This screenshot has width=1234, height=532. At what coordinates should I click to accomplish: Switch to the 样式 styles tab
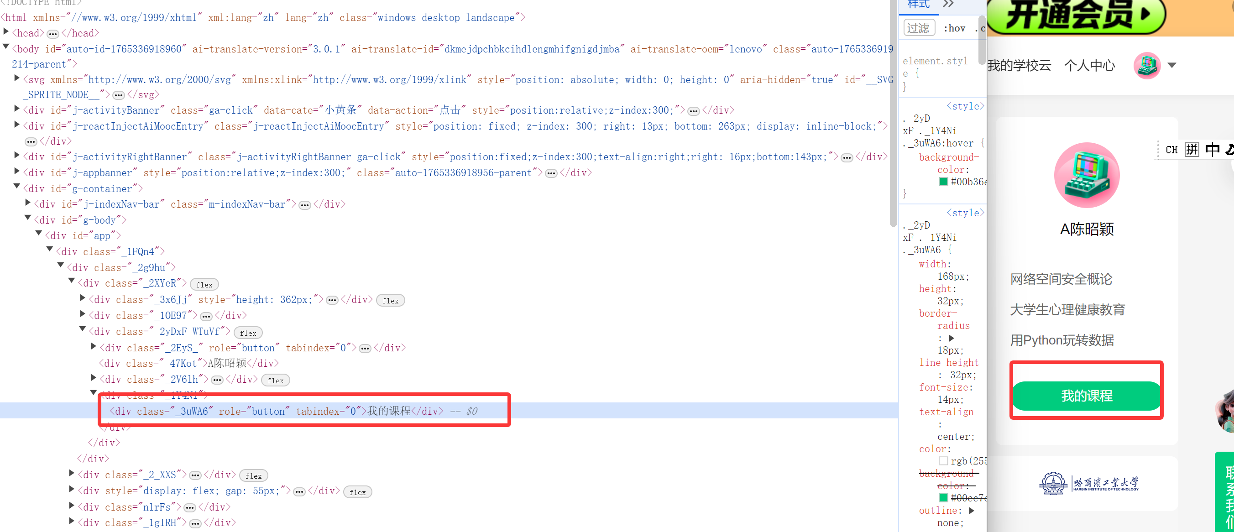(918, 4)
